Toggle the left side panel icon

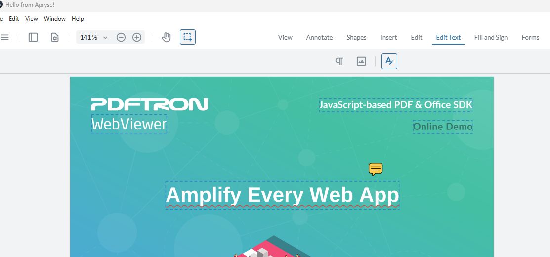[33, 37]
